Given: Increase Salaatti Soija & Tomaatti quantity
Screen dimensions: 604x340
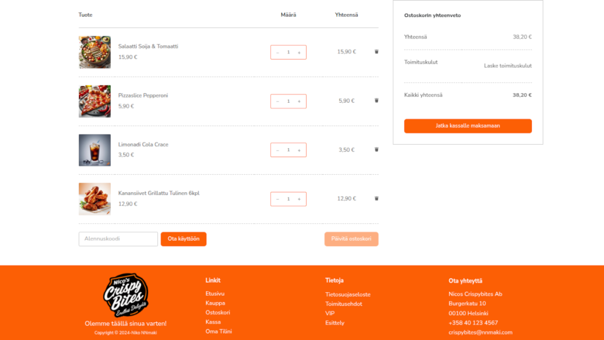Looking at the screenshot, I should [299, 53].
